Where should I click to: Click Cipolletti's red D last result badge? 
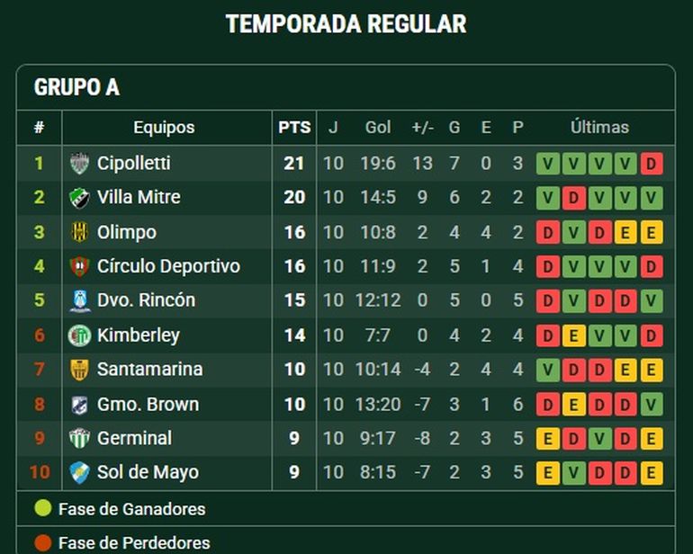(651, 164)
